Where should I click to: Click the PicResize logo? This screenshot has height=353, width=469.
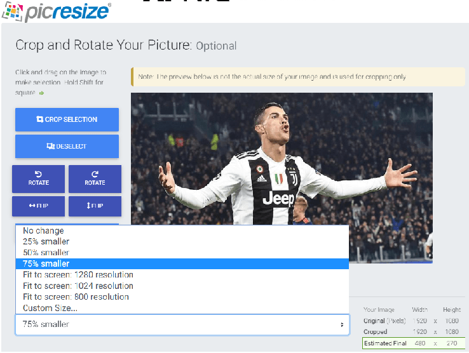(56, 11)
